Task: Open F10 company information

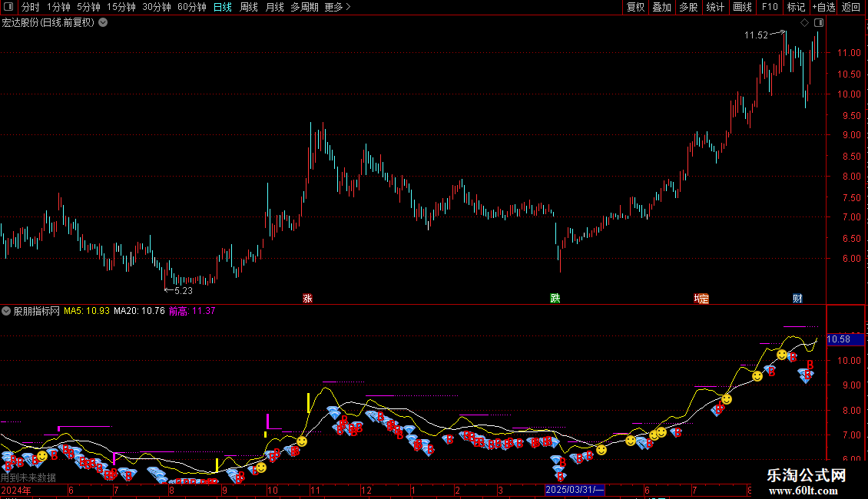Action: click(x=770, y=7)
